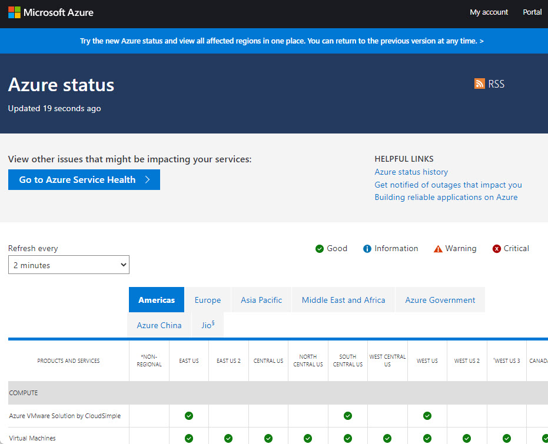Open Azure status history link

point(411,172)
